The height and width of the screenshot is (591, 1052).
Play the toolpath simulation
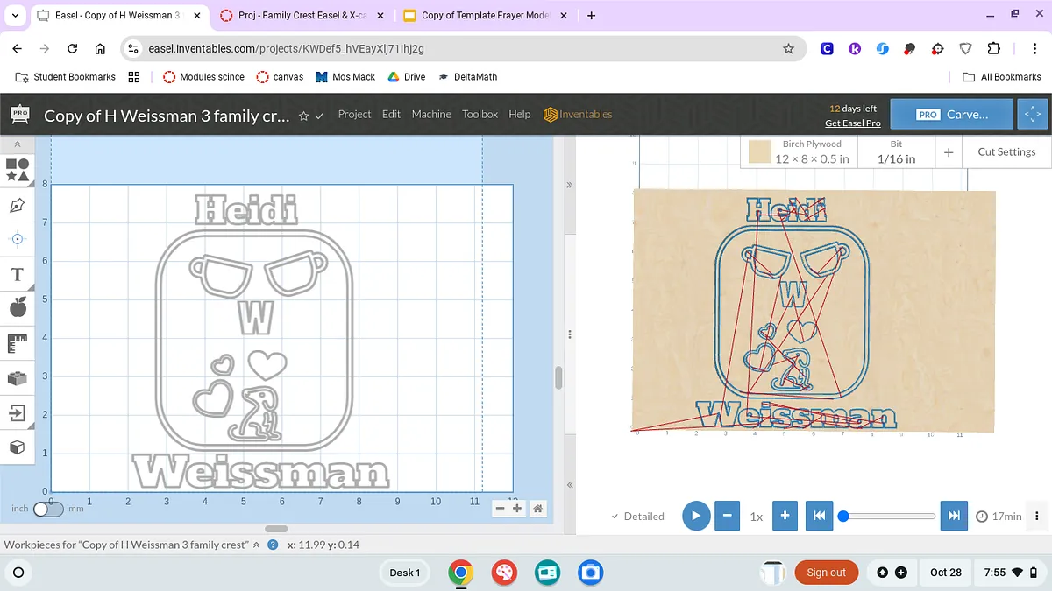point(696,516)
